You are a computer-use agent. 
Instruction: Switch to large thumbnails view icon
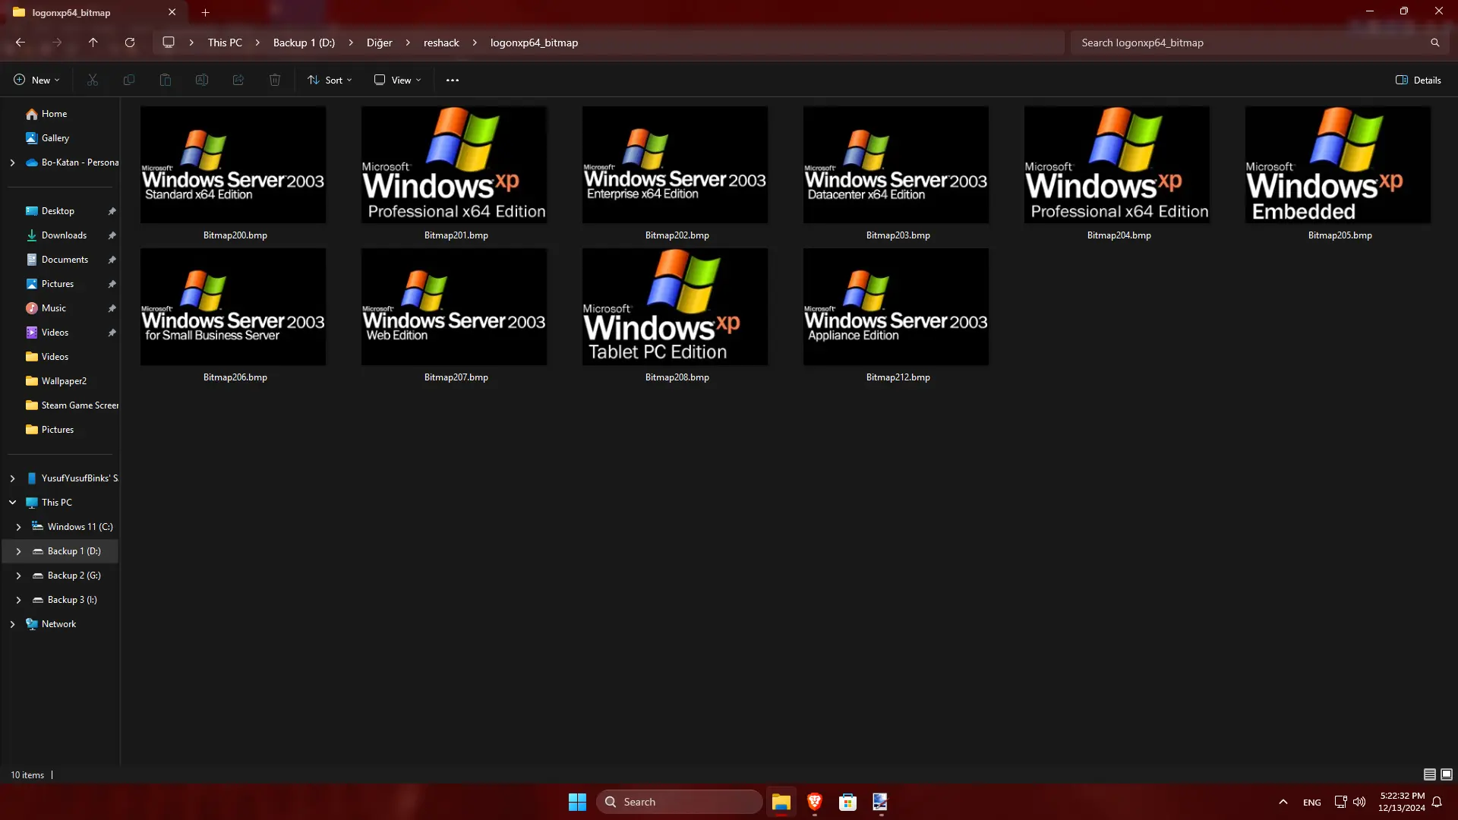pos(1447,774)
